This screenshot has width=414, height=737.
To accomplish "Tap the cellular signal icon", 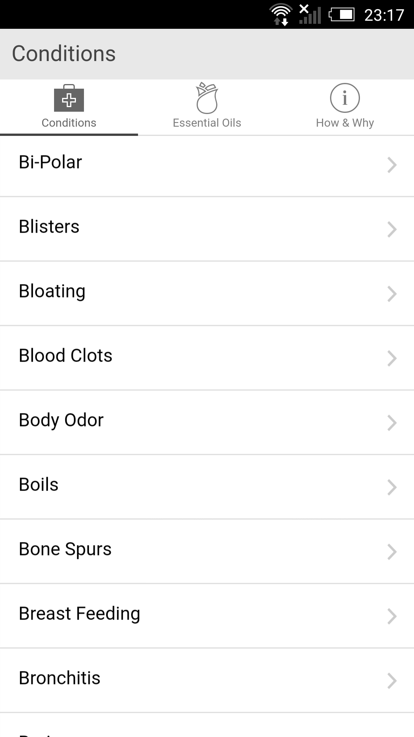I will coord(310,15).
